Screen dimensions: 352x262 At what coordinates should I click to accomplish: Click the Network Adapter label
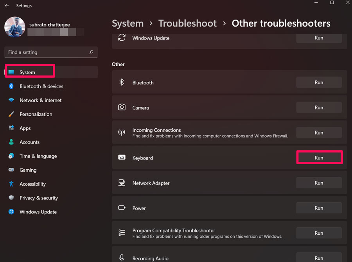[x=151, y=183]
